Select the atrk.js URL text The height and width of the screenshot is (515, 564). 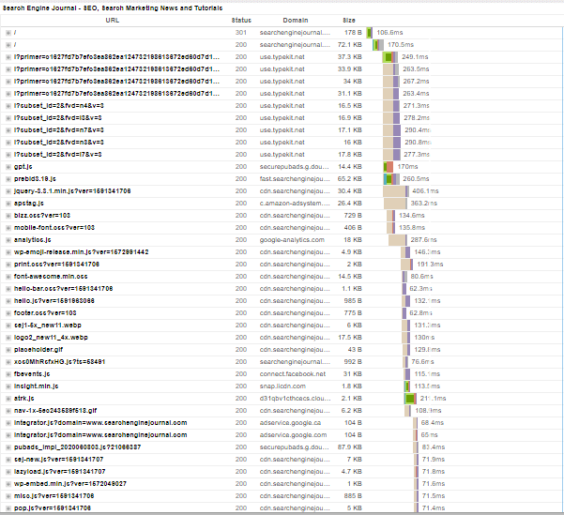click(x=23, y=399)
